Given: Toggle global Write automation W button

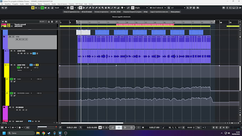Looking at the screenshot, I should tap(46, 8).
